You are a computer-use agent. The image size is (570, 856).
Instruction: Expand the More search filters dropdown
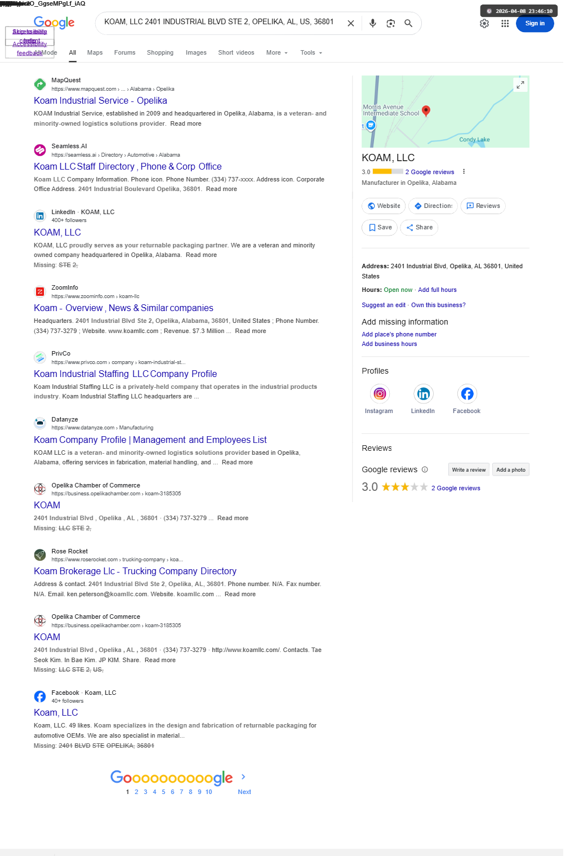click(x=277, y=52)
